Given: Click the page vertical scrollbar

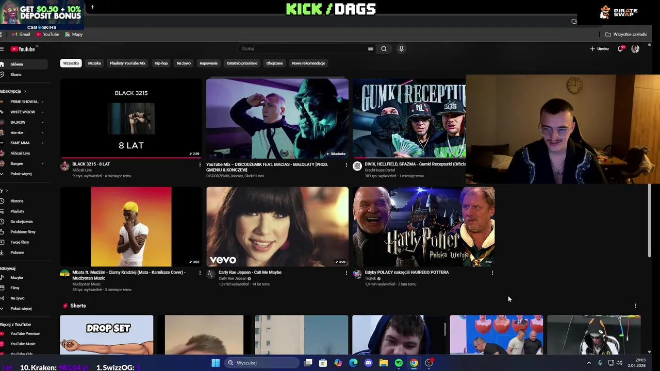Looking at the screenshot, I should pos(649,221).
